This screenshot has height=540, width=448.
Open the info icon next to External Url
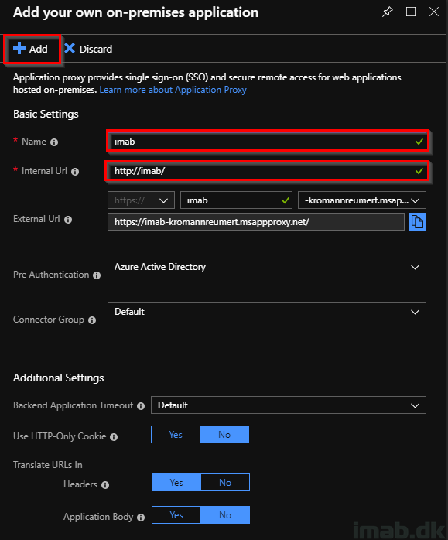[x=68, y=220]
